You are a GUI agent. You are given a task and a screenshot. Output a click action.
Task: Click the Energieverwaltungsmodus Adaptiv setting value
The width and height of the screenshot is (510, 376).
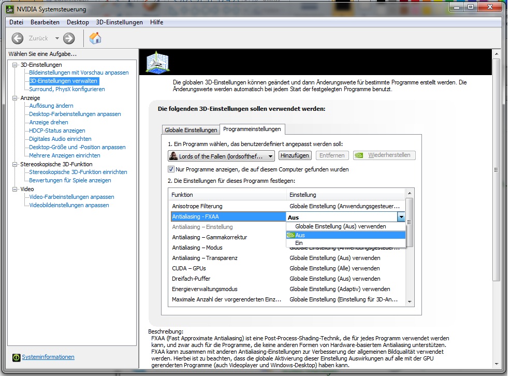click(340, 289)
